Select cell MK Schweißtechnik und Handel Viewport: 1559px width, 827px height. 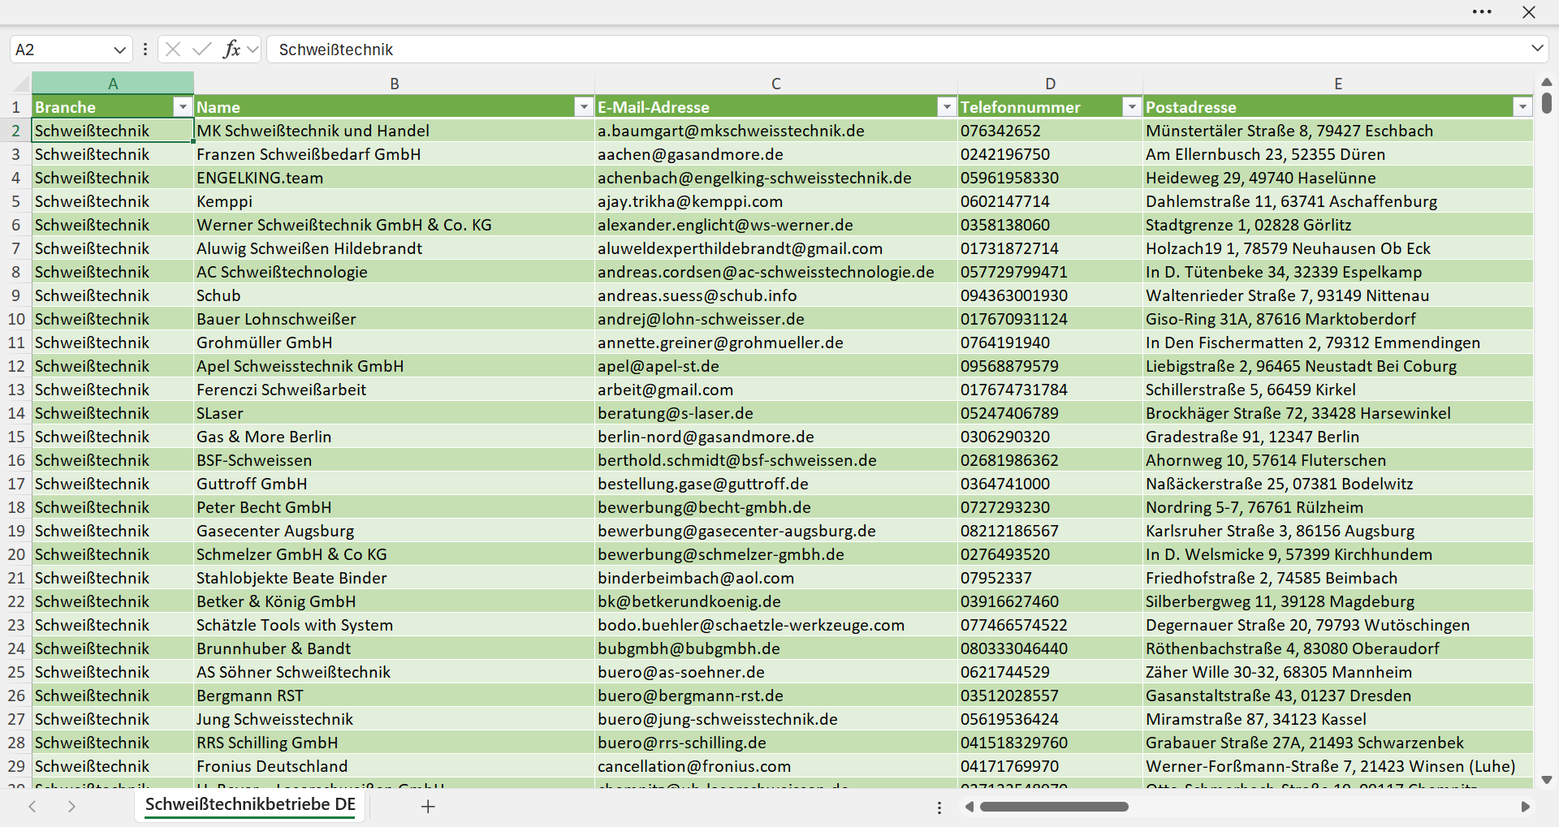[x=395, y=131]
